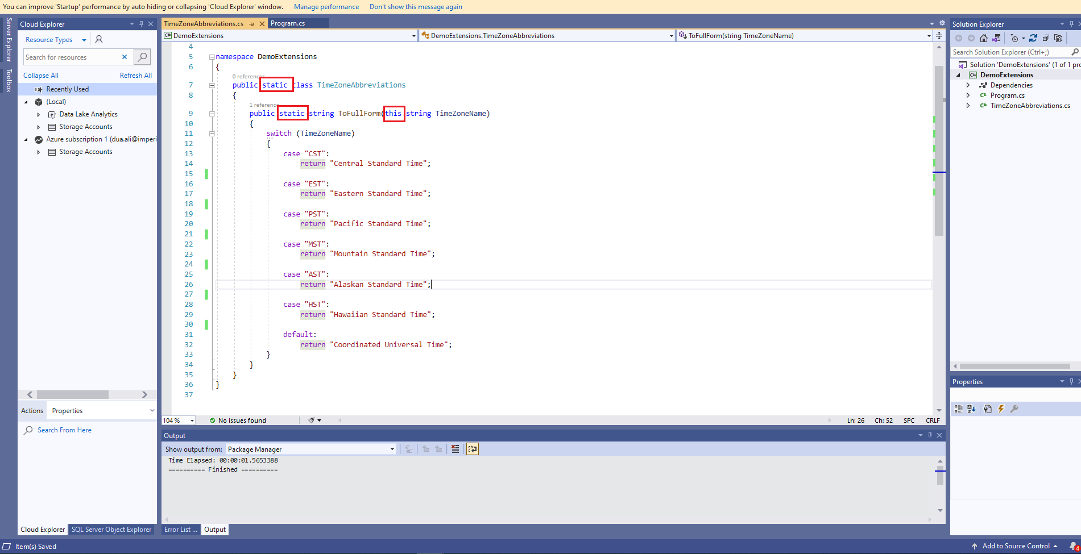Open Pending Changes Filter clock icon
This screenshot has height=554, width=1081.
(1016, 38)
